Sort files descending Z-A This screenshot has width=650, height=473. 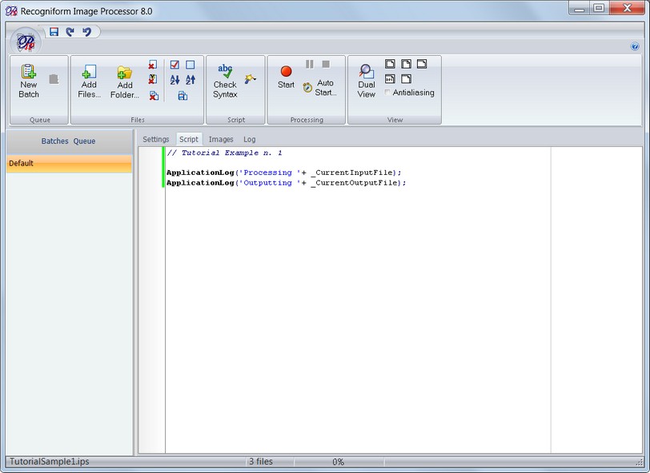191,80
